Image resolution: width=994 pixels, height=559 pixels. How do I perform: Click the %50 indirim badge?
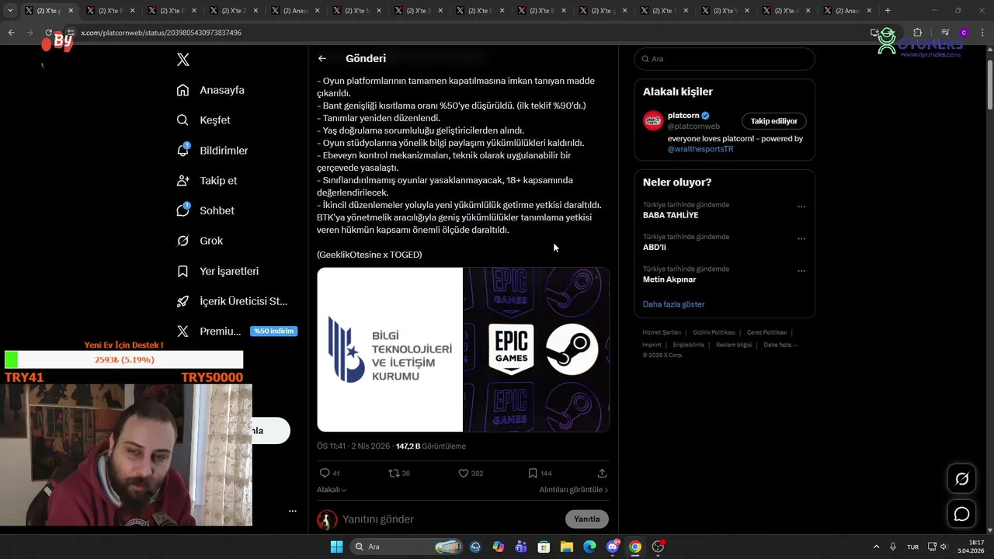pos(273,331)
